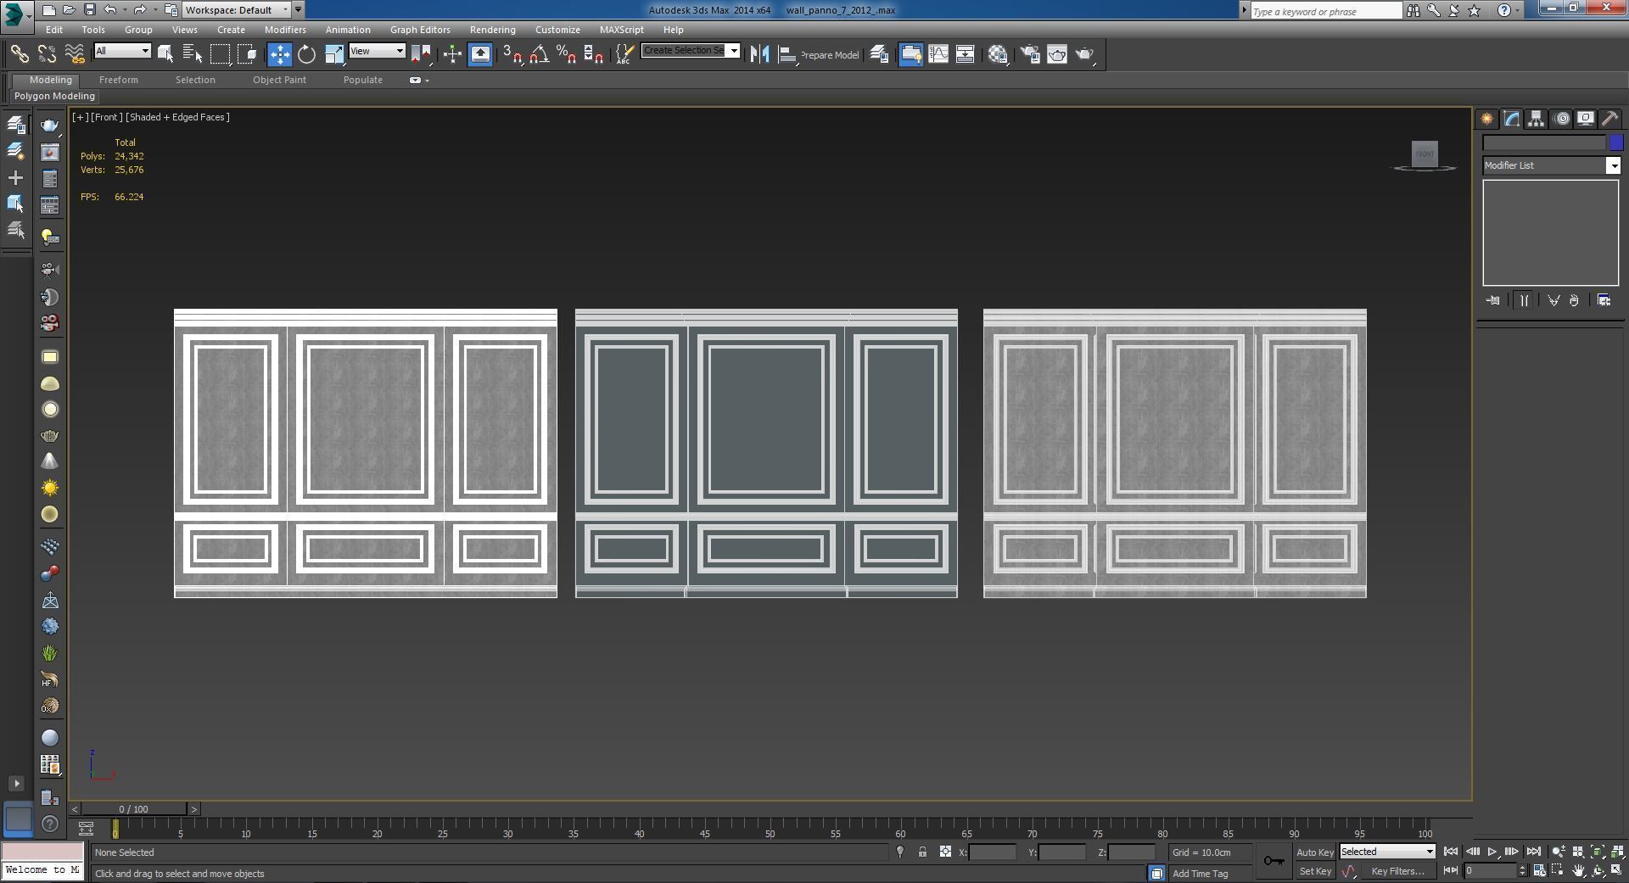Activate the Select and Move tool
The height and width of the screenshot is (883, 1629).
coord(279,54)
